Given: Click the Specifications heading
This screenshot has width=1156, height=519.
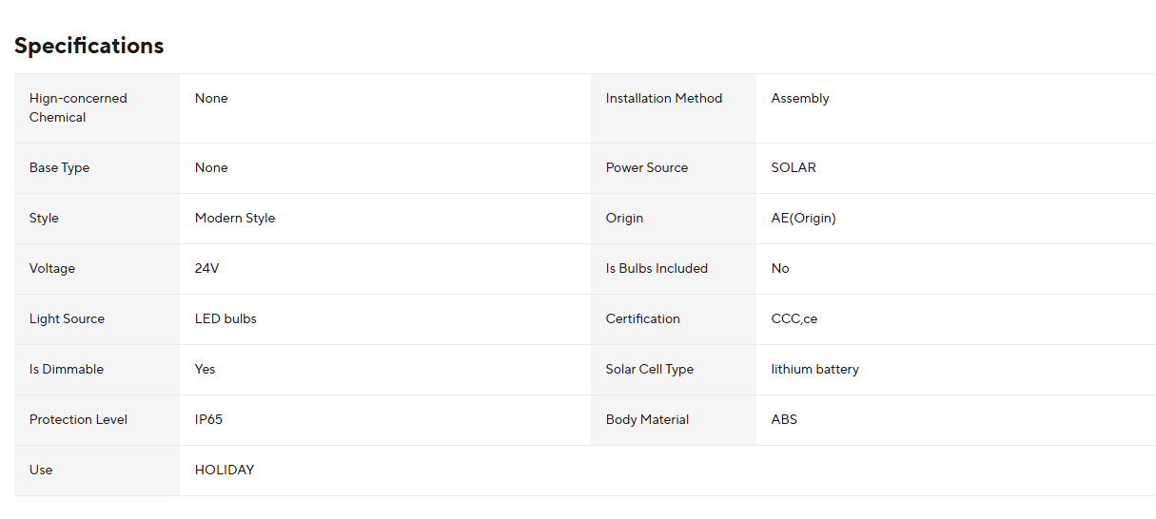Looking at the screenshot, I should point(88,46).
